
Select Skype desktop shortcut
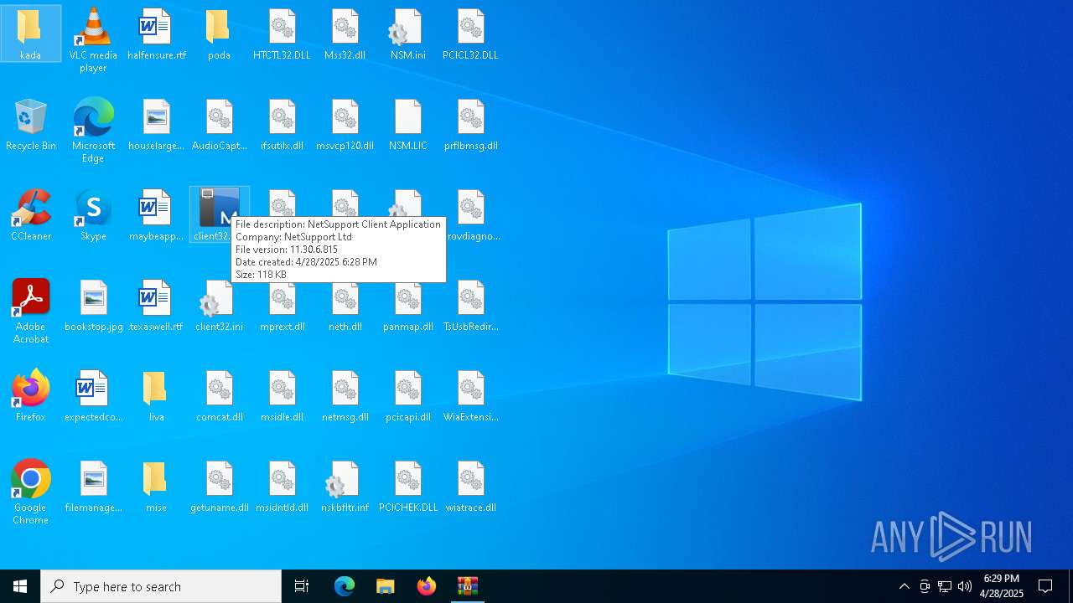[93, 214]
